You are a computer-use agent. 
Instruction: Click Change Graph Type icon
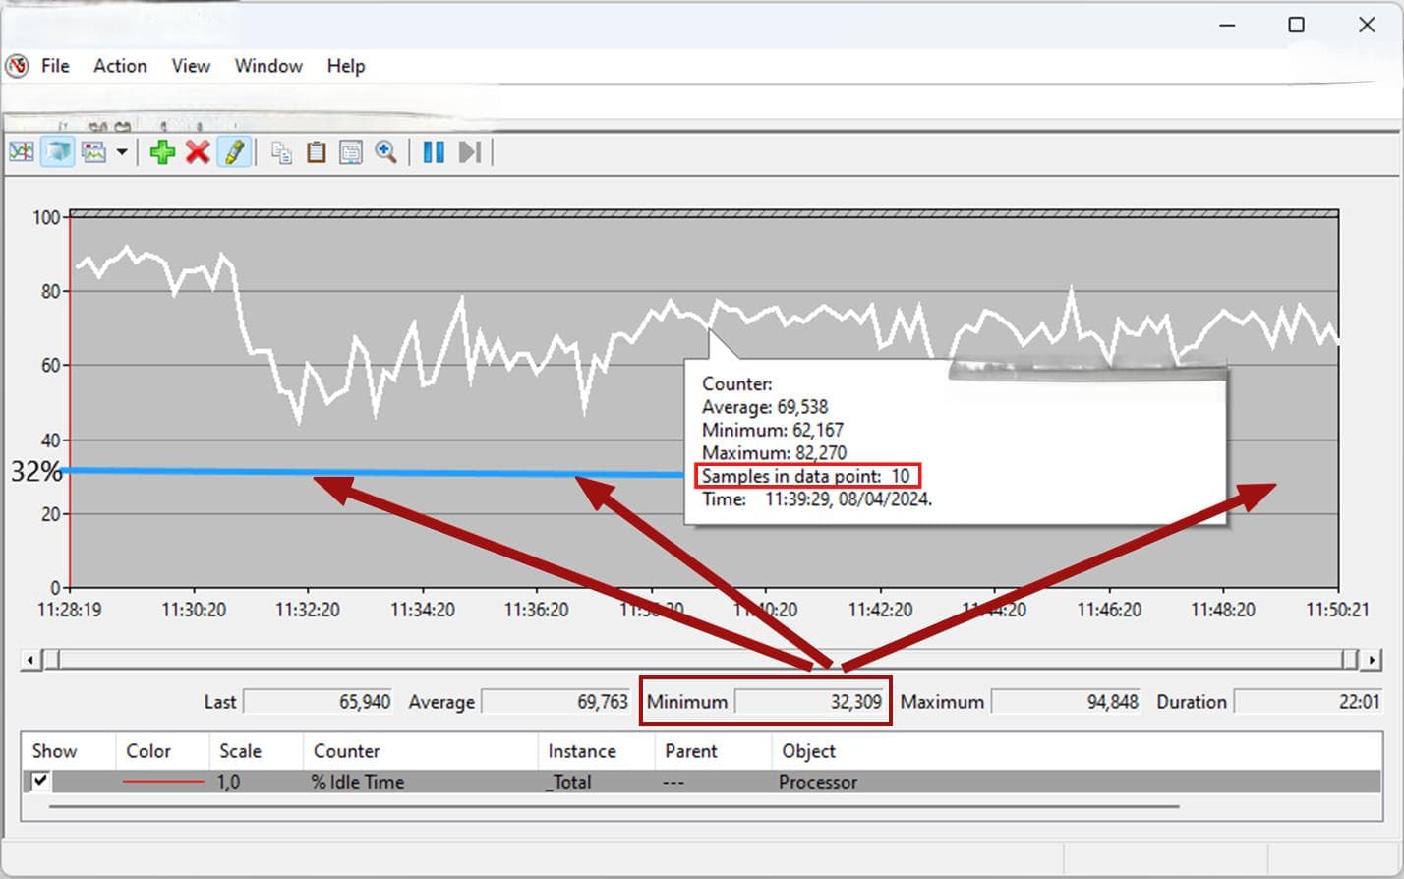point(94,152)
